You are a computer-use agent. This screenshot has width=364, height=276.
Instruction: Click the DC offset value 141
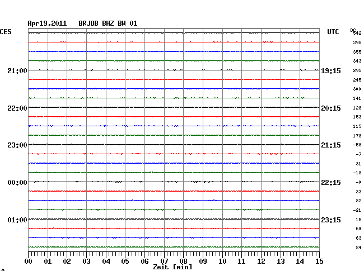click(x=357, y=98)
